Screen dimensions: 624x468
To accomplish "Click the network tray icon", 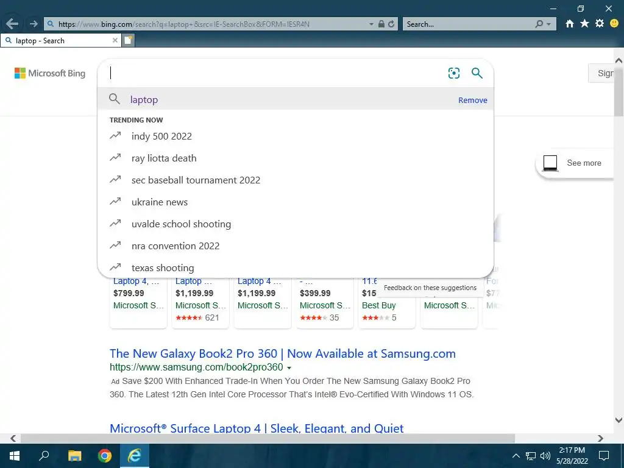I will click(x=531, y=456).
